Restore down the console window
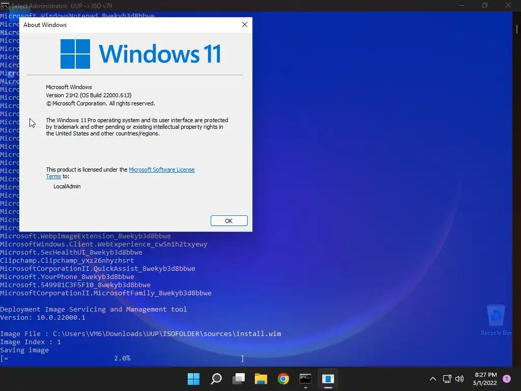 485,5
